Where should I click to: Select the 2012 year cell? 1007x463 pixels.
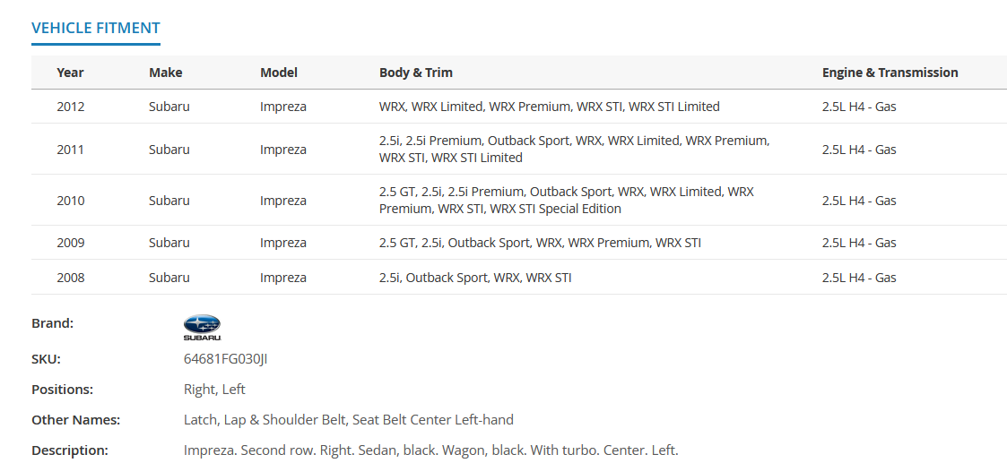point(71,107)
